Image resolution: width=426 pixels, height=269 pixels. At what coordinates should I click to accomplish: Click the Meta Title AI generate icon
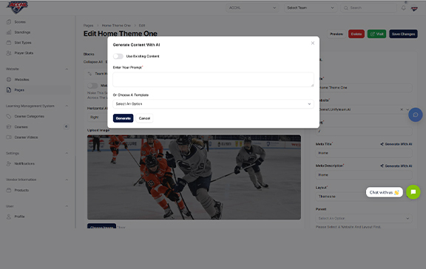point(382,144)
